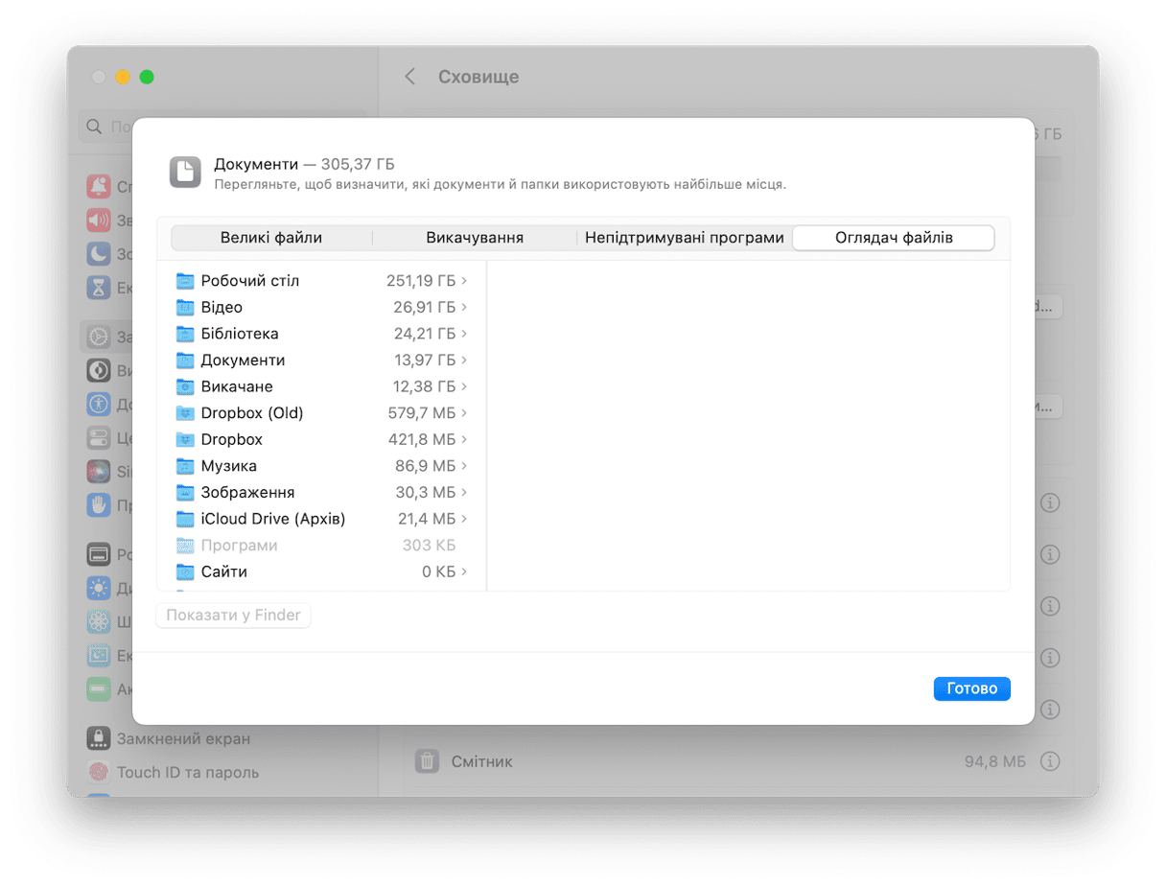This screenshot has width=1166, height=886.
Task: Click the iCloud Drive (Архів) folder icon
Action: (185, 519)
